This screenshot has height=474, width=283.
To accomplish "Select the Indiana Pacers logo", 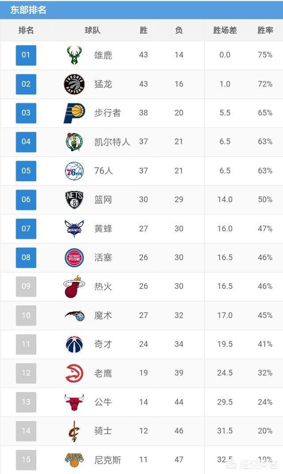I will [74, 113].
